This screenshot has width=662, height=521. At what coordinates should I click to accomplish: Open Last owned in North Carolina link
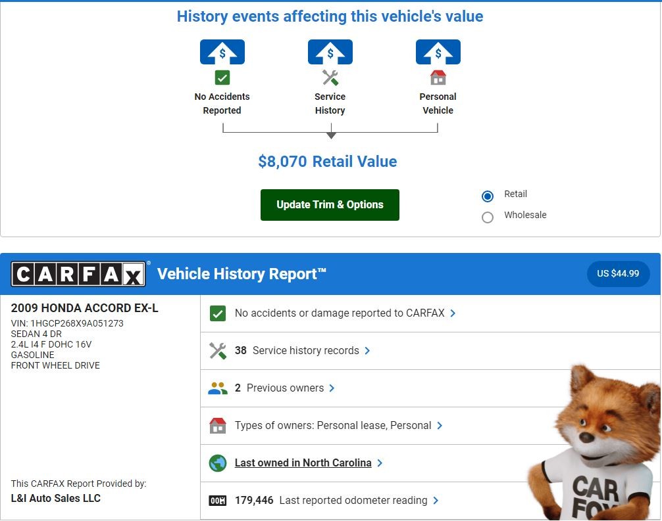(303, 463)
